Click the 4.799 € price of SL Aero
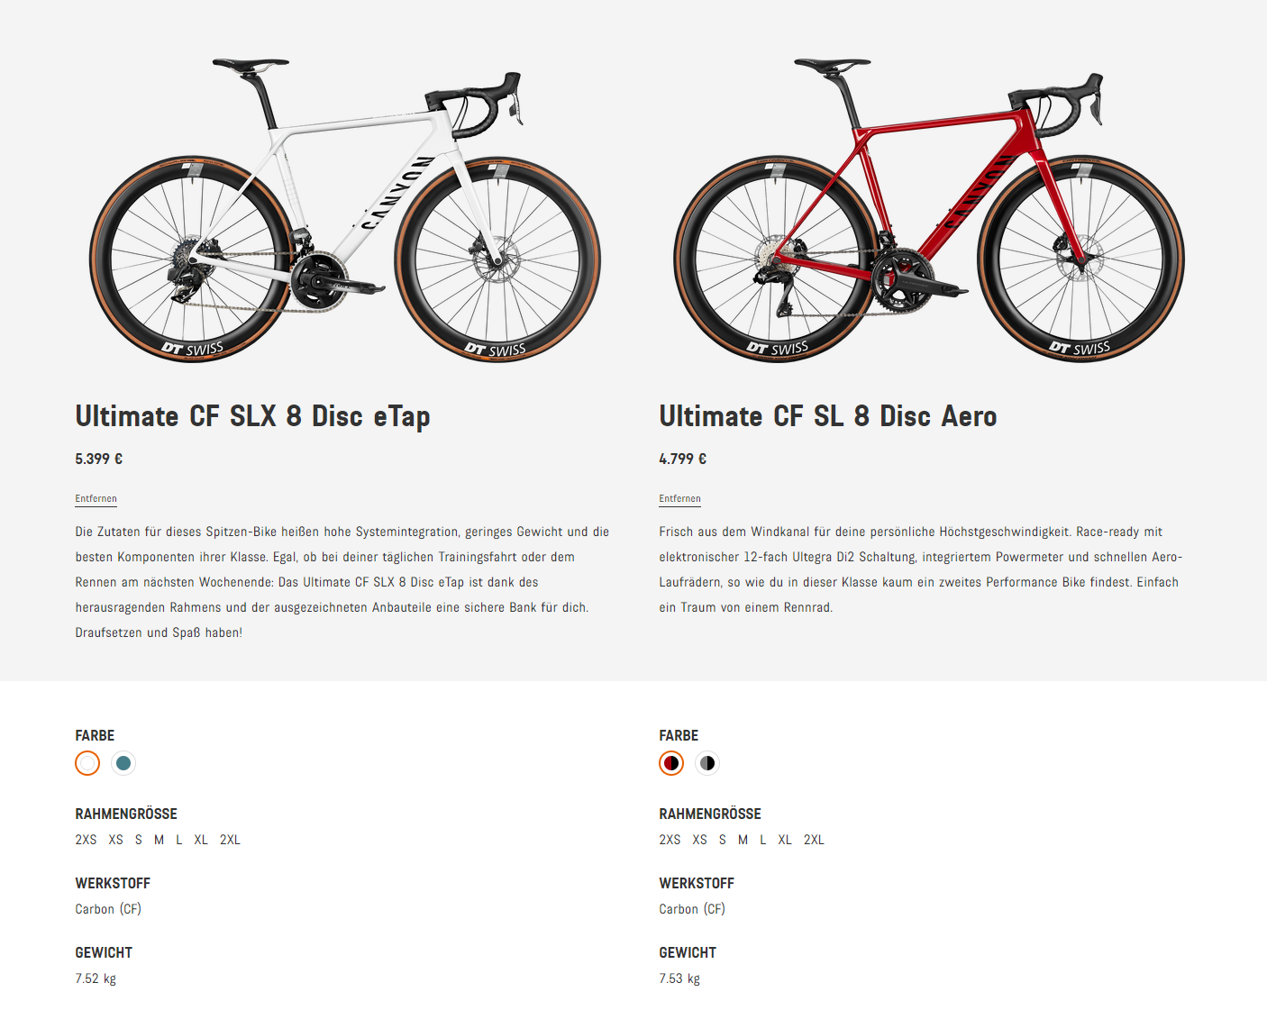Screen dimensions: 1267x1019 (x=683, y=459)
